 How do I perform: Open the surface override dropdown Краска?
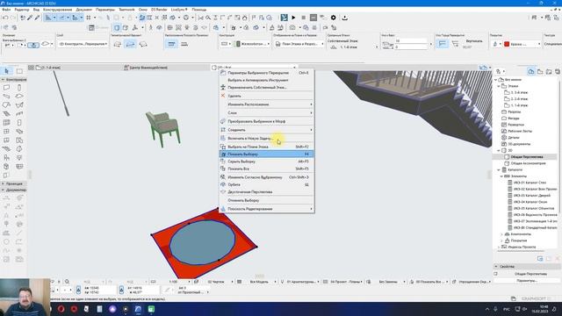(x=522, y=44)
